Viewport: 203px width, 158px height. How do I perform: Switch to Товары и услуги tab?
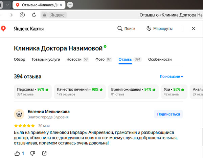[46, 59]
